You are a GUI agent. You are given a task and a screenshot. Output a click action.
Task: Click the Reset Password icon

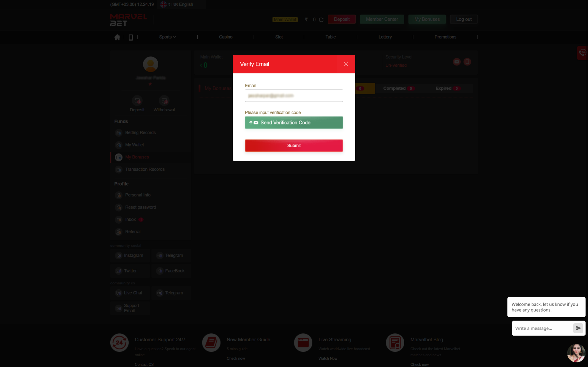pos(118,208)
